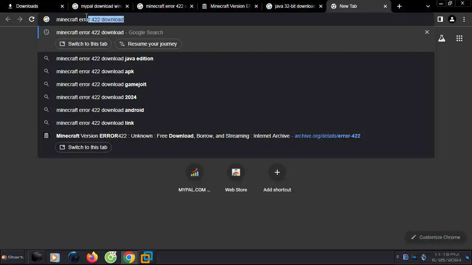The width and height of the screenshot is (472, 265).
Task: Choose suggestion ending in 'apk'
Action: (236, 71)
